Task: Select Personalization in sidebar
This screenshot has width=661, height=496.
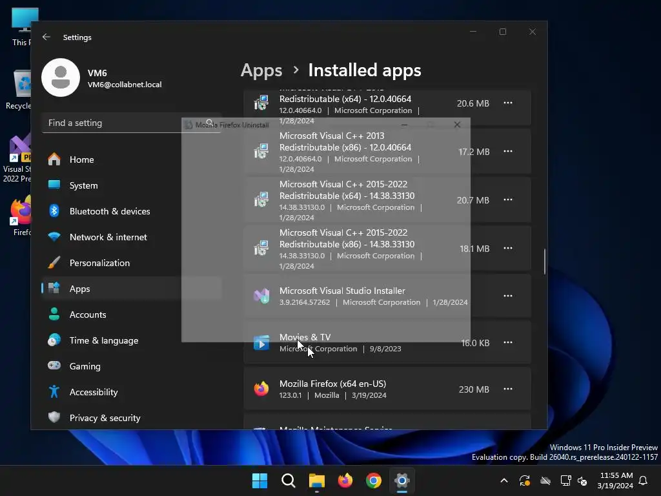Action: click(x=132, y=263)
